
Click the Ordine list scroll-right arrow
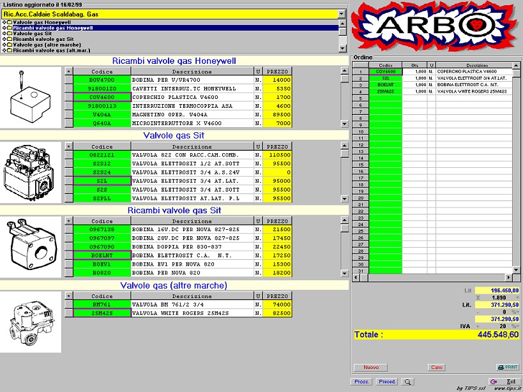pos(509,277)
